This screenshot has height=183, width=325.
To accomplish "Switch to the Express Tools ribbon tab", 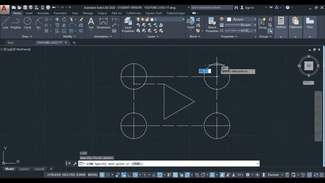I will click(153, 13).
